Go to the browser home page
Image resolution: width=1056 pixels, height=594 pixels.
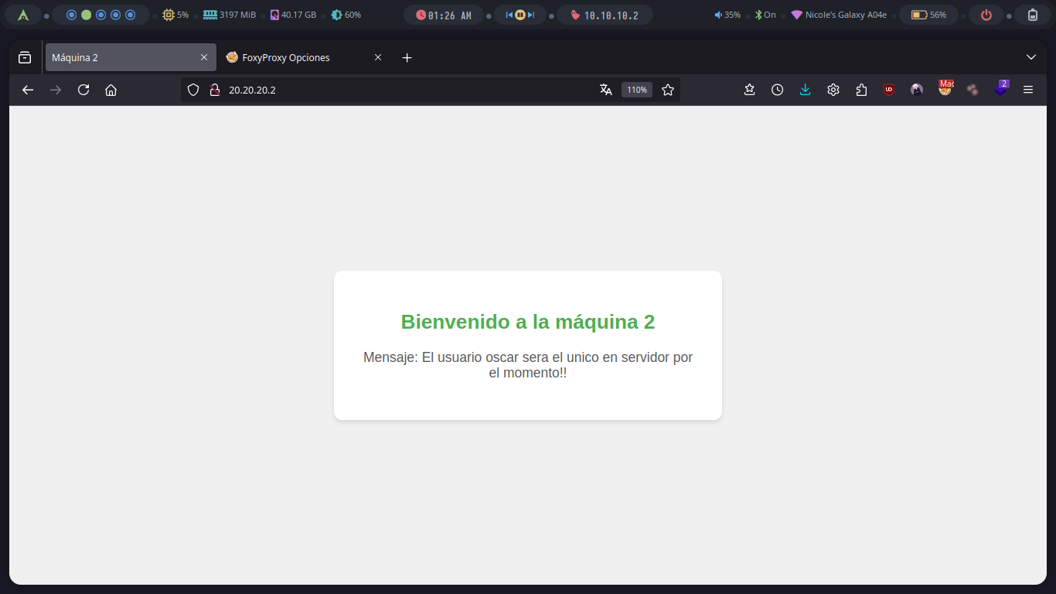111,90
